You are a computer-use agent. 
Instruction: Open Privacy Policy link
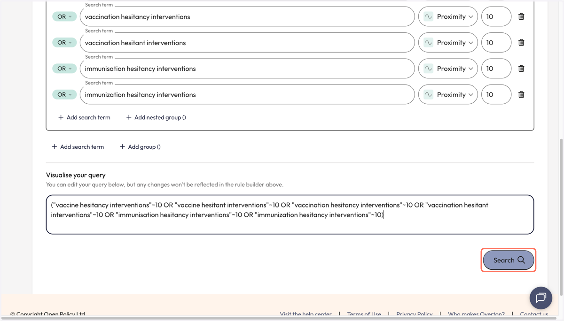[414, 314]
